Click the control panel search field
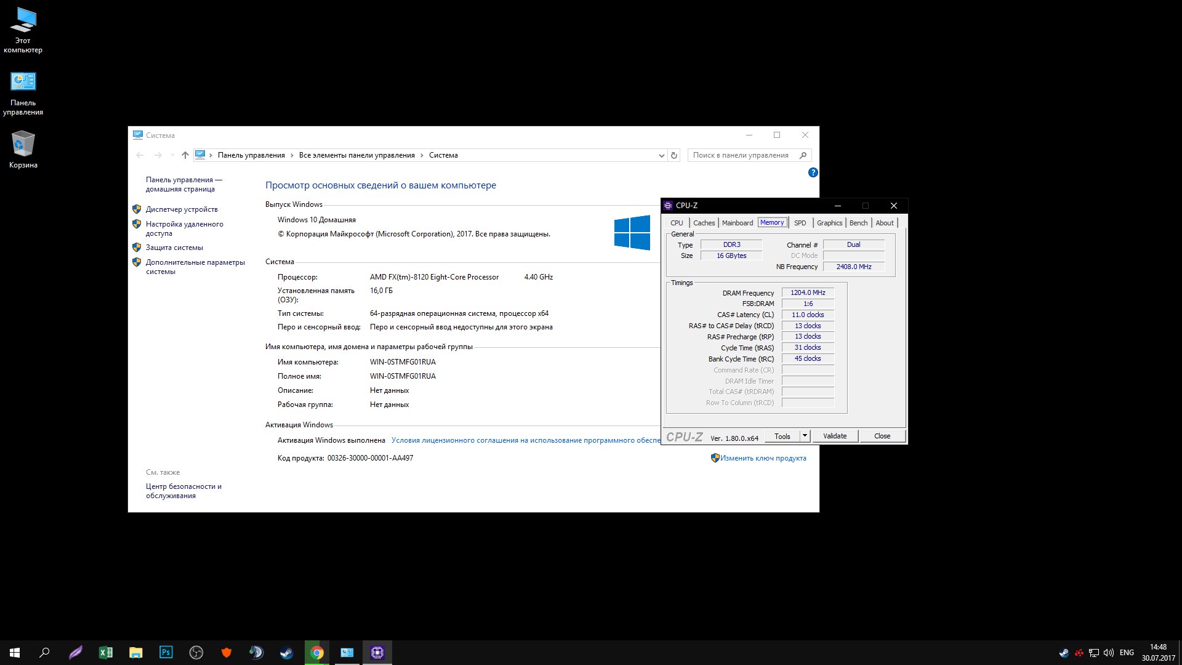This screenshot has height=665, width=1182. coord(742,155)
